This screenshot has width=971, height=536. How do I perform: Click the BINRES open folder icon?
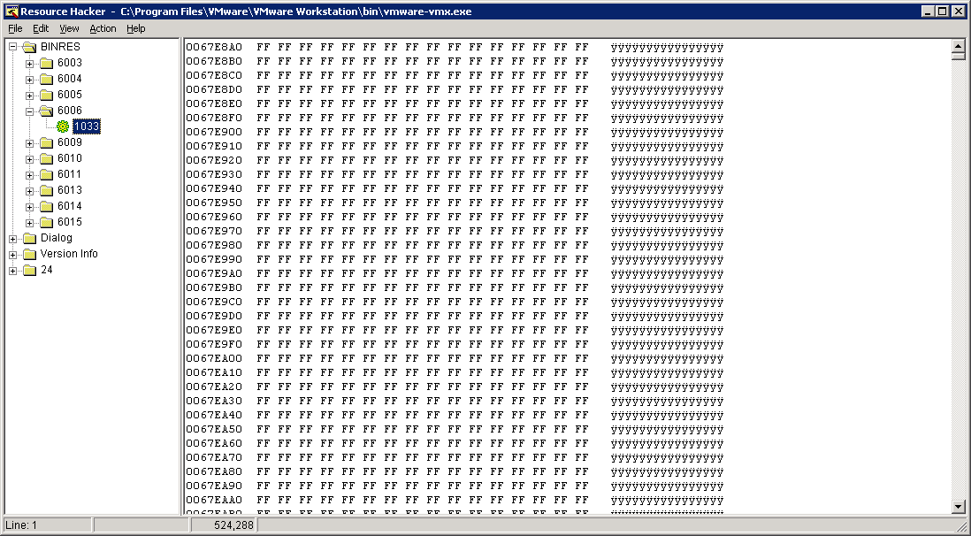pyautogui.click(x=30, y=47)
